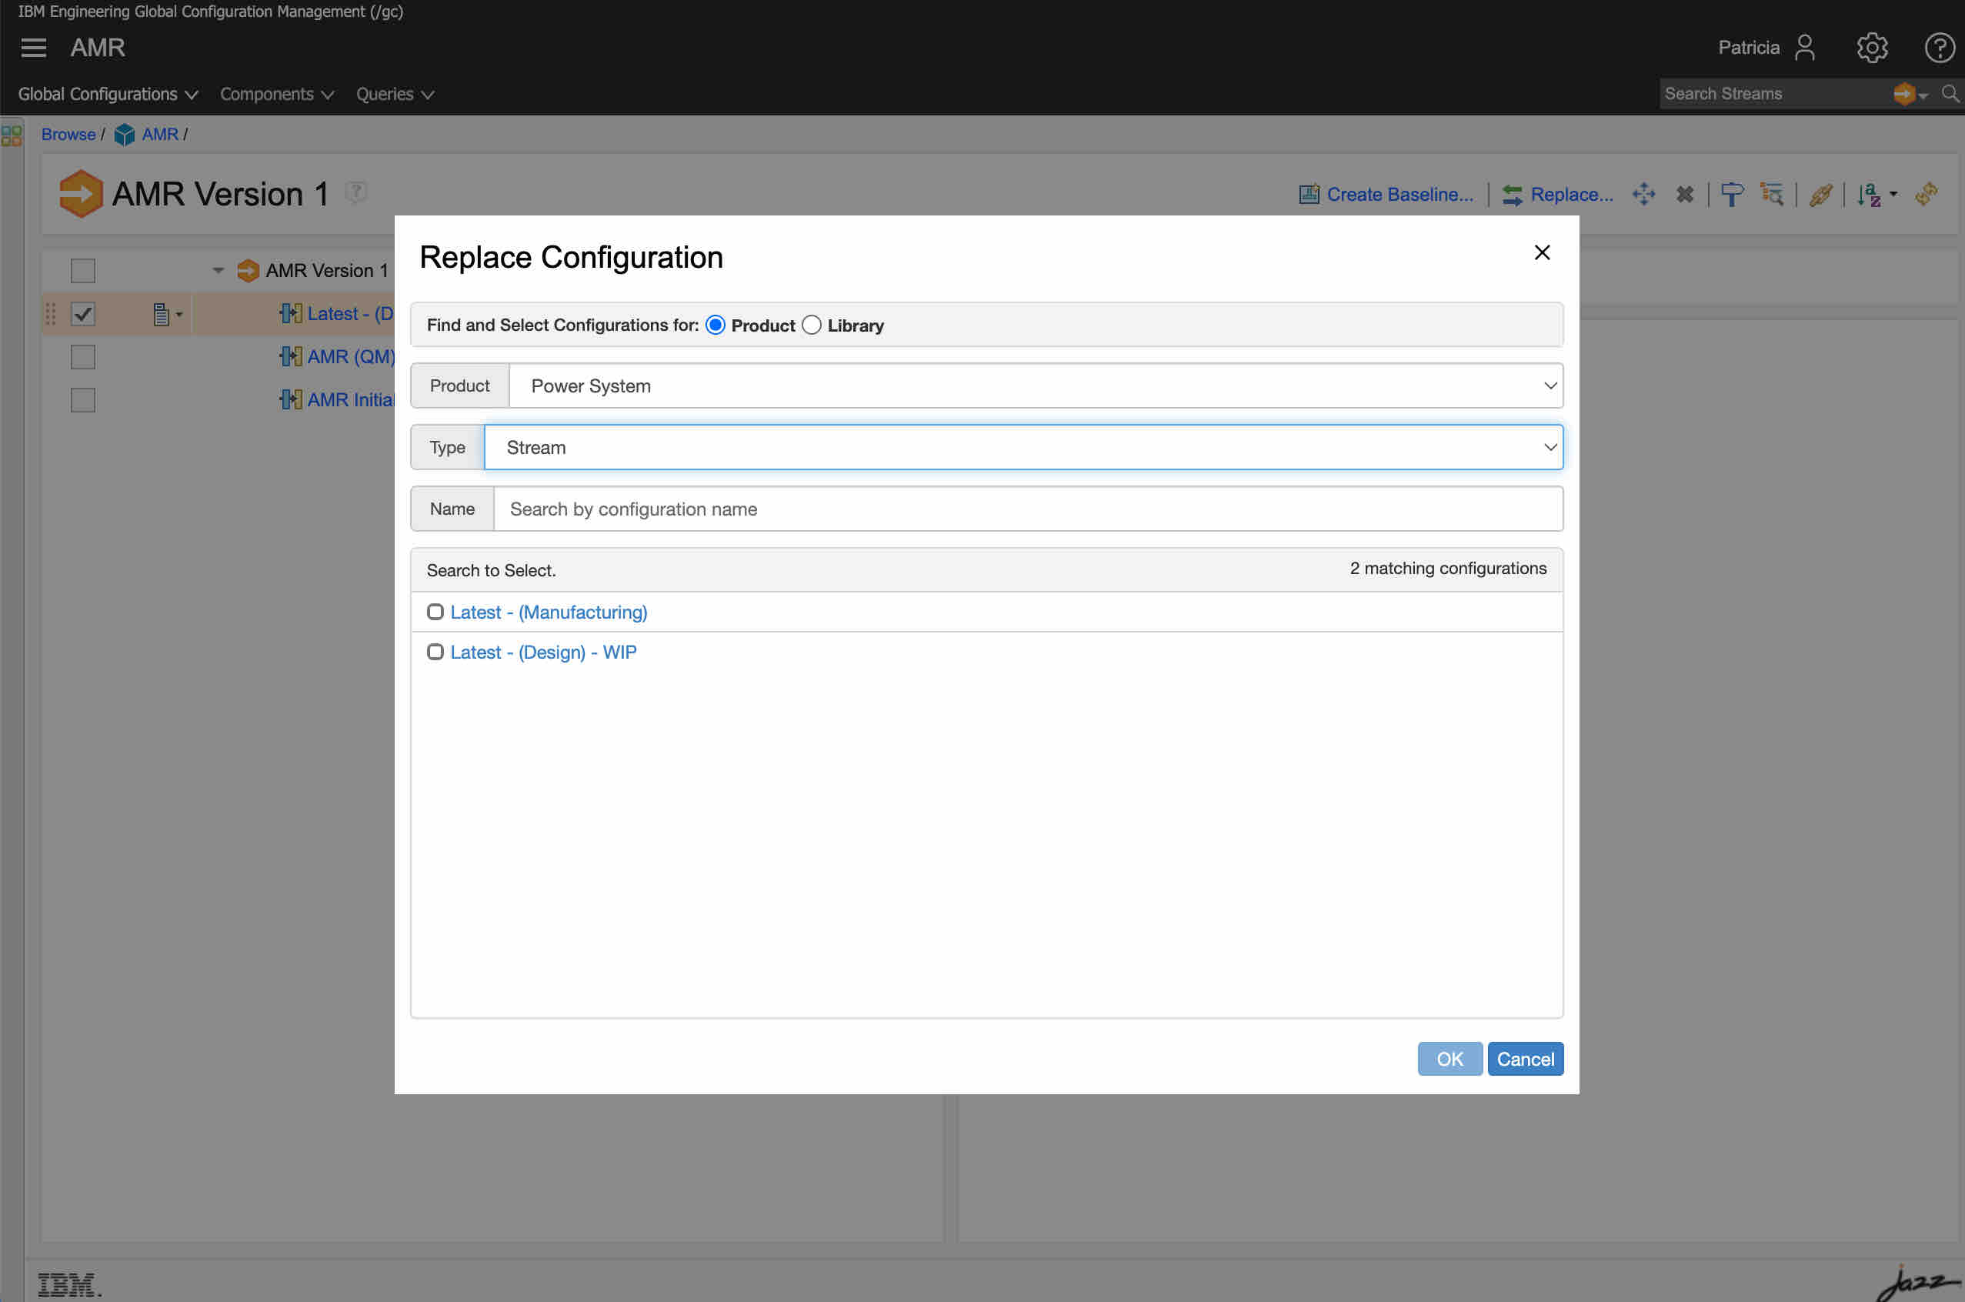Image resolution: width=1965 pixels, height=1302 pixels.
Task: Open the Type dropdown showing Stream
Action: (x=1023, y=448)
